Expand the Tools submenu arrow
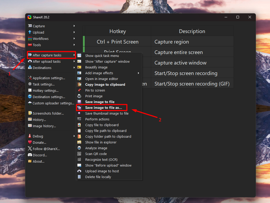The width and height of the screenshot is (270, 203). point(74,45)
